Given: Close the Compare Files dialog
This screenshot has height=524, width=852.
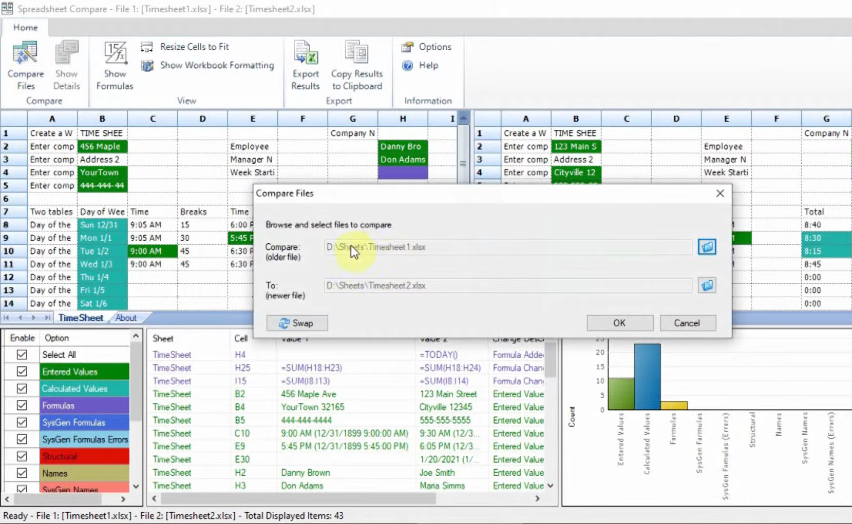Looking at the screenshot, I should pyautogui.click(x=720, y=193).
